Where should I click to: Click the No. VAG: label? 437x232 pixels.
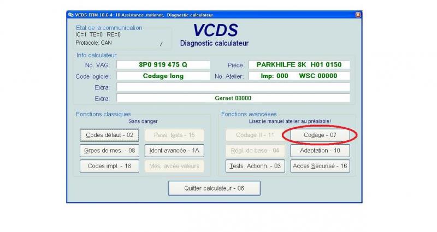click(97, 65)
